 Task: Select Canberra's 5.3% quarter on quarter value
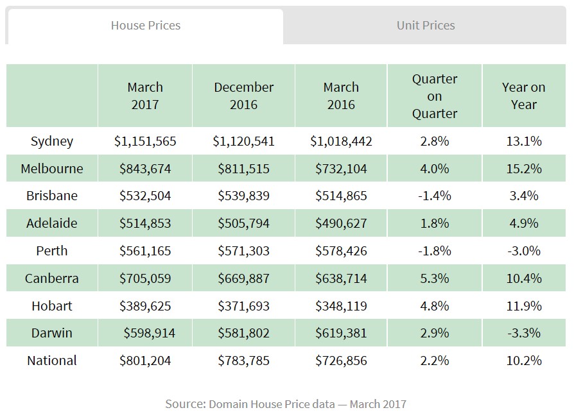coord(435,278)
